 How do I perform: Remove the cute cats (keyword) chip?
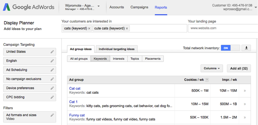[127, 28]
